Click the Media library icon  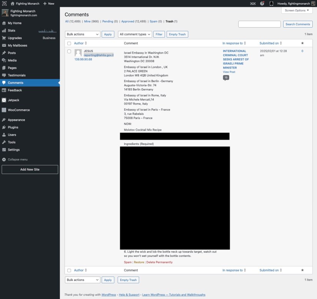(4, 60)
